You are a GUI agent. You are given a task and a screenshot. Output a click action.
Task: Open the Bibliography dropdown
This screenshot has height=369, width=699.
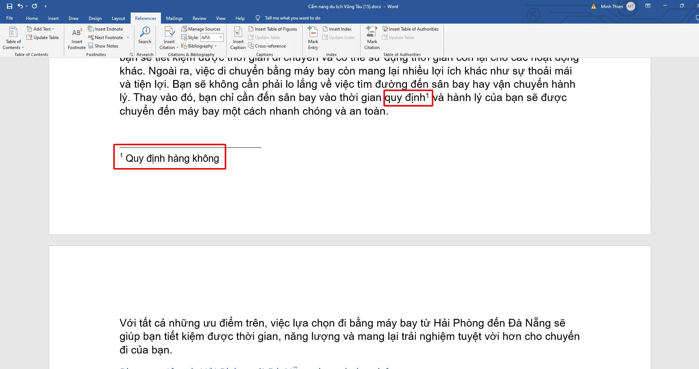click(199, 46)
